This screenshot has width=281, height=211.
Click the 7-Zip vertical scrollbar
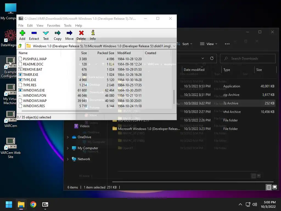(x=174, y=97)
